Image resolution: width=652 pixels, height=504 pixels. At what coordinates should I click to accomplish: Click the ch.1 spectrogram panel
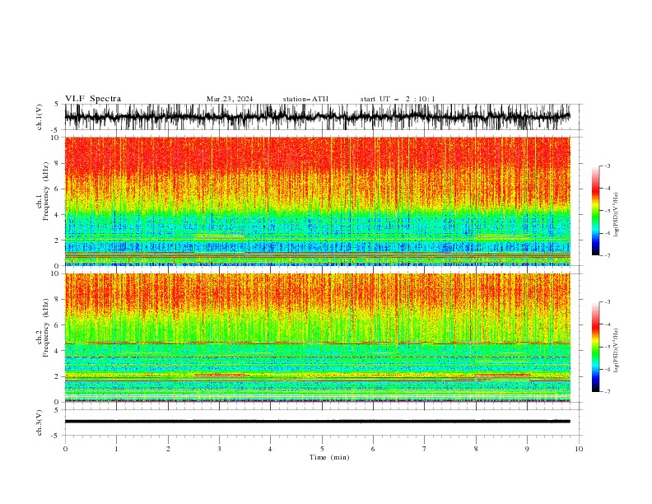[x=317, y=201]
